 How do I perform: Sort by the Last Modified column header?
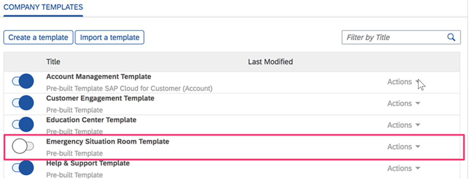click(x=270, y=62)
